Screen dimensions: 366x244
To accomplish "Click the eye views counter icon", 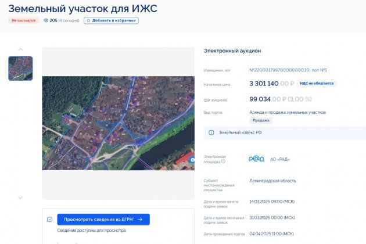I will click(46, 20).
